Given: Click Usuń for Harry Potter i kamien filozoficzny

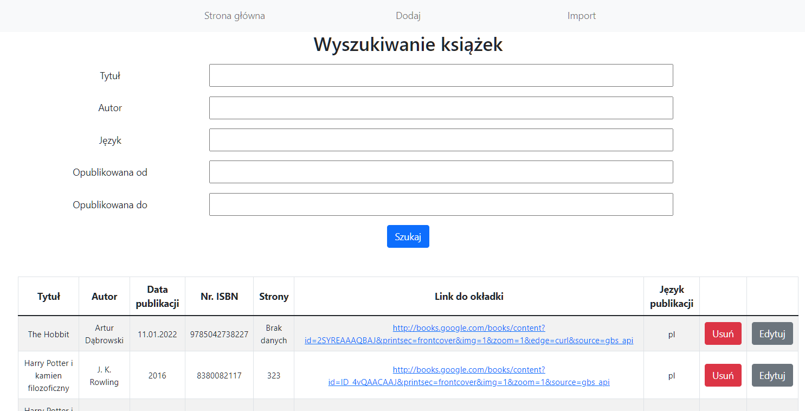Looking at the screenshot, I should click(723, 375).
